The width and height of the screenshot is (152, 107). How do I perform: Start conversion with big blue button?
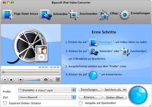[x=138, y=95]
